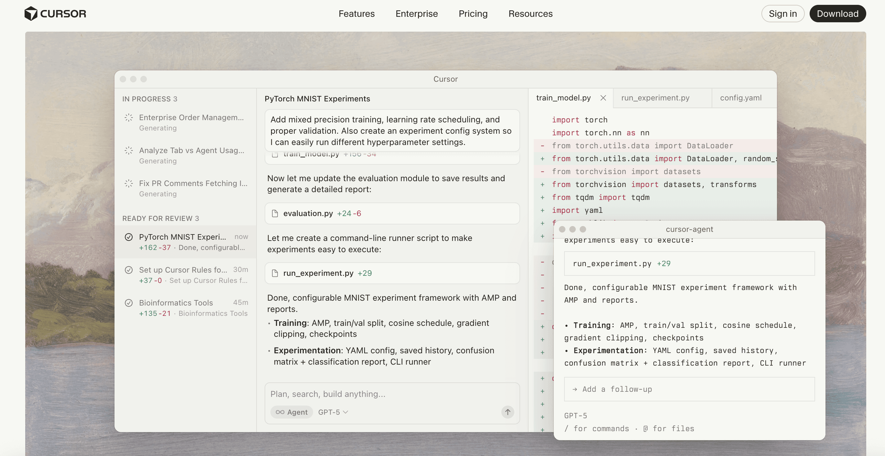Click the Cursor logo in the header
The image size is (885, 456).
pyautogui.click(x=55, y=13)
